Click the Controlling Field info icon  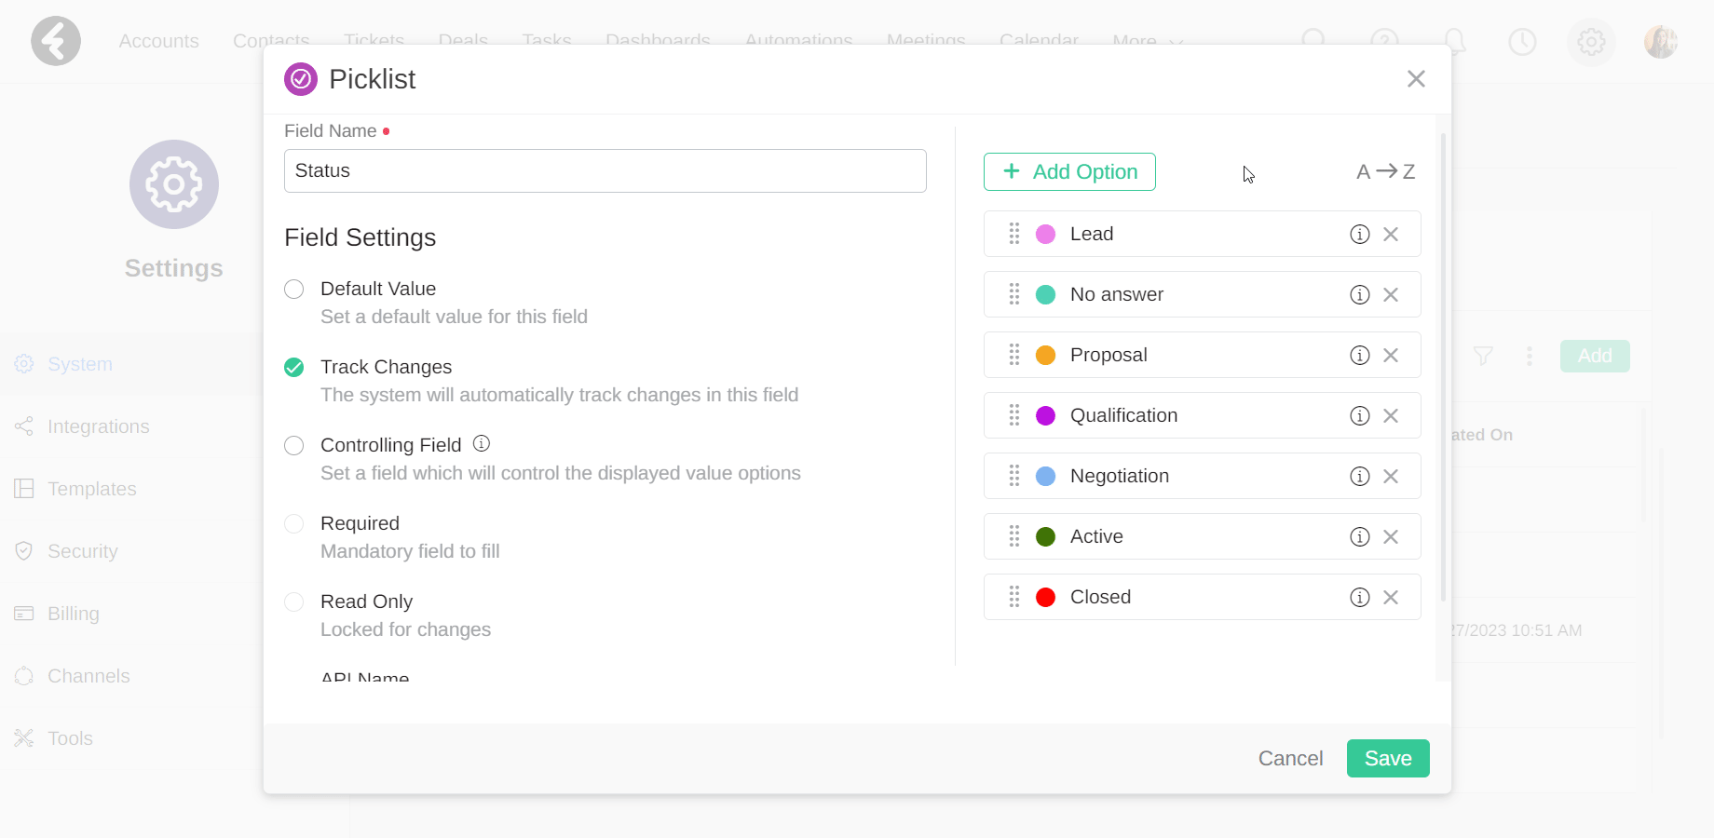point(482,443)
